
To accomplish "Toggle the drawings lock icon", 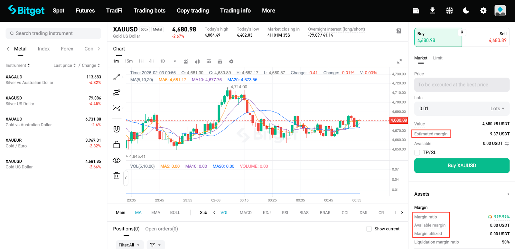I will click(x=117, y=145).
